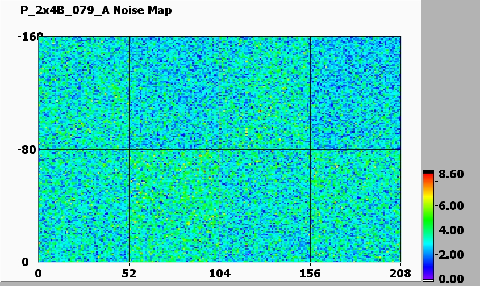480x286 pixels.
Task: Click the bottom-left heatmap section below row 80
Action: tap(84, 205)
